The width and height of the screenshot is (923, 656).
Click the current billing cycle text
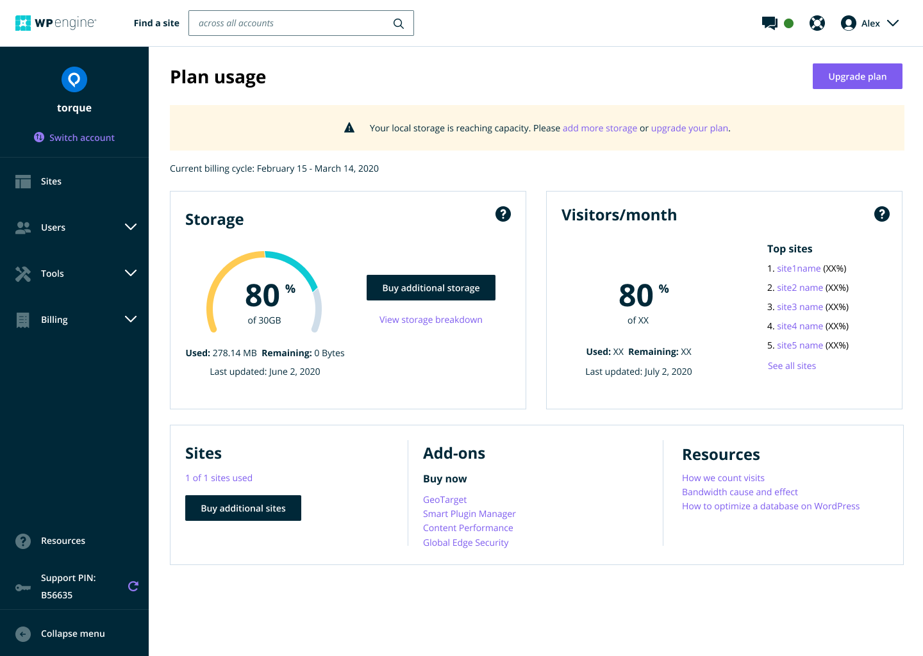click(274, 168)
